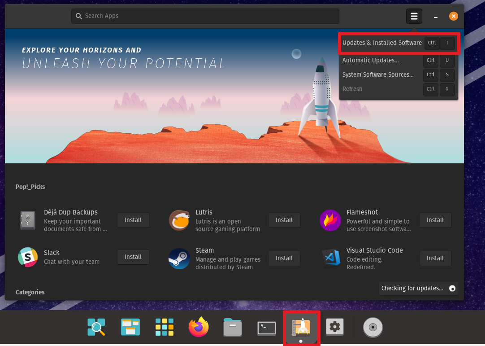Focus the Search Apps field
The width and height of the screenshot is (485, 346).
tap(205, 16)
